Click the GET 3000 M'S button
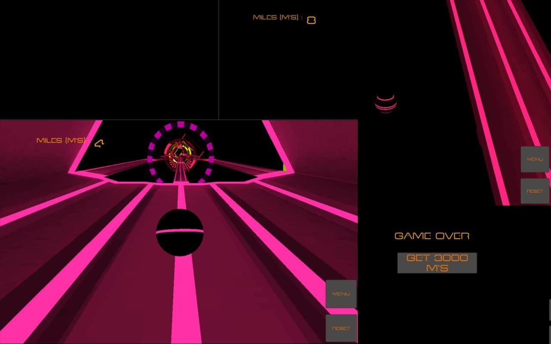The width and height of the screenshot is (551, 344). (437, 263)
